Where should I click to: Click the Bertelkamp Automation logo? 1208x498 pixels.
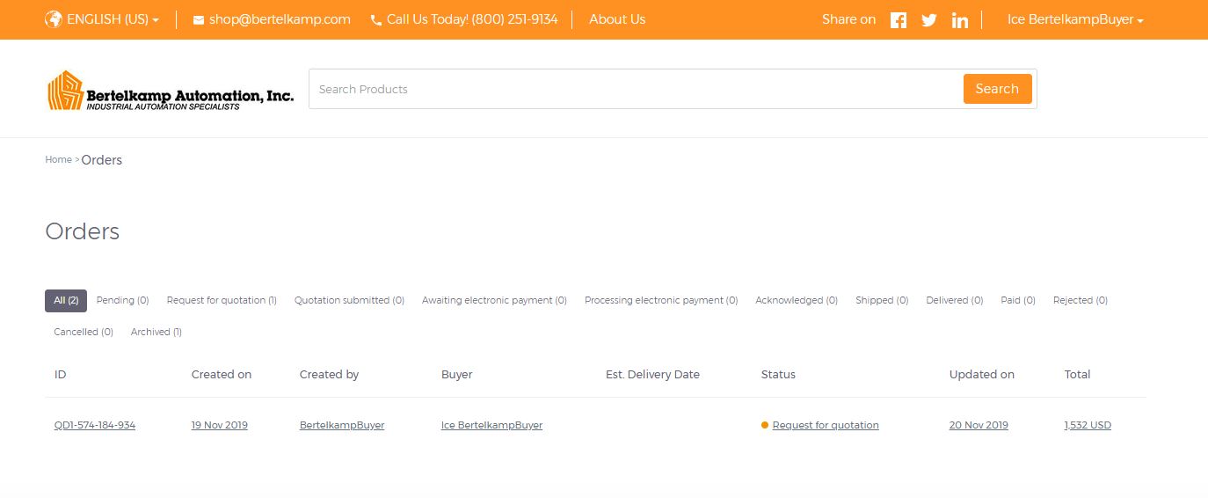(x=171, y=91)
